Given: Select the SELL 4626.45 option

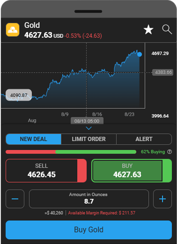Looking at the screenshot, I should [x=46, y=171].
